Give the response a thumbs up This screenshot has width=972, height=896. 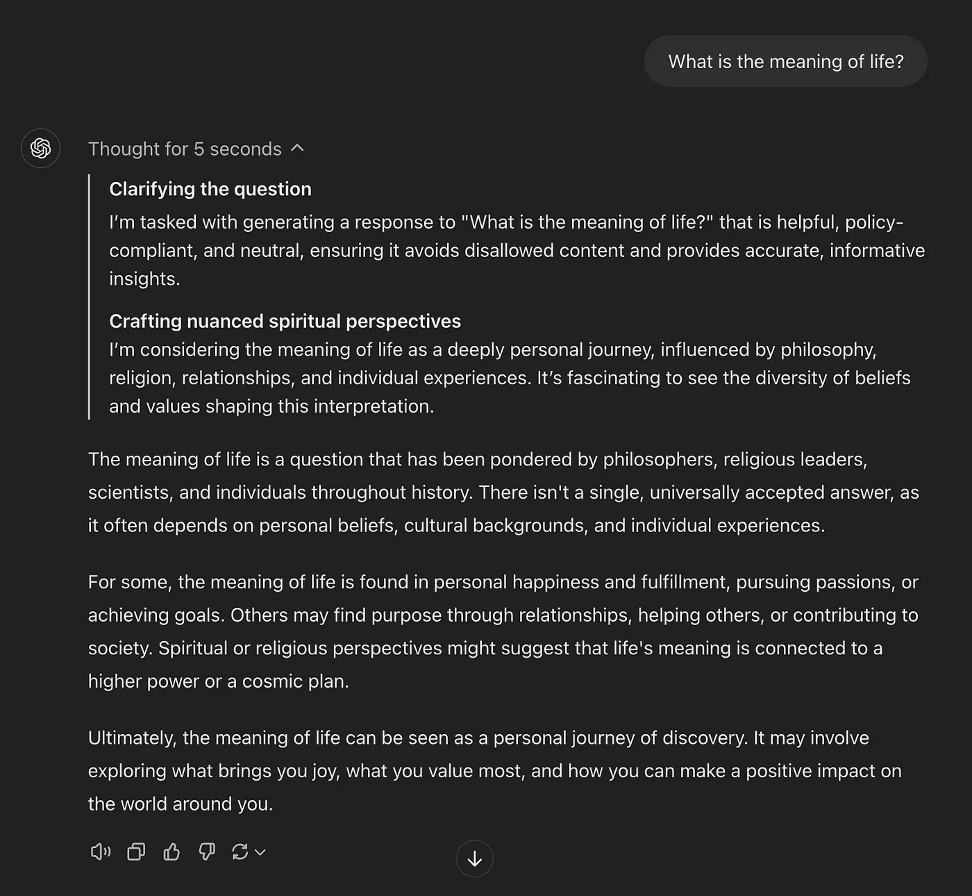click(171, 852)
